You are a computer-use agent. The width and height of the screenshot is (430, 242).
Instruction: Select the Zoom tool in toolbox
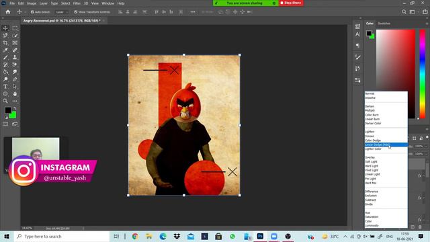pyautogui.click(x=5, y=101)
